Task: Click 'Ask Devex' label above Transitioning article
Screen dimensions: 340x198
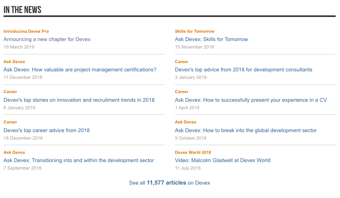Action: (14, 152)
